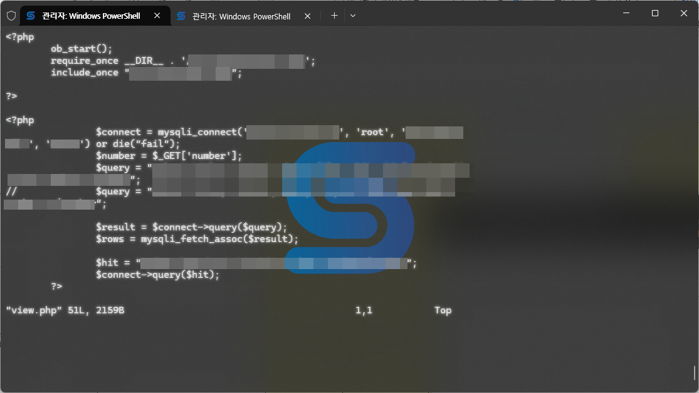Maximize the terminal window
Viewport: 699px width, 393px height.
coord(655,13)
